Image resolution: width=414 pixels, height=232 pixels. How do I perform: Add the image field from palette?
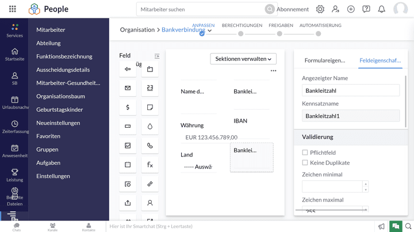(128, 146)
